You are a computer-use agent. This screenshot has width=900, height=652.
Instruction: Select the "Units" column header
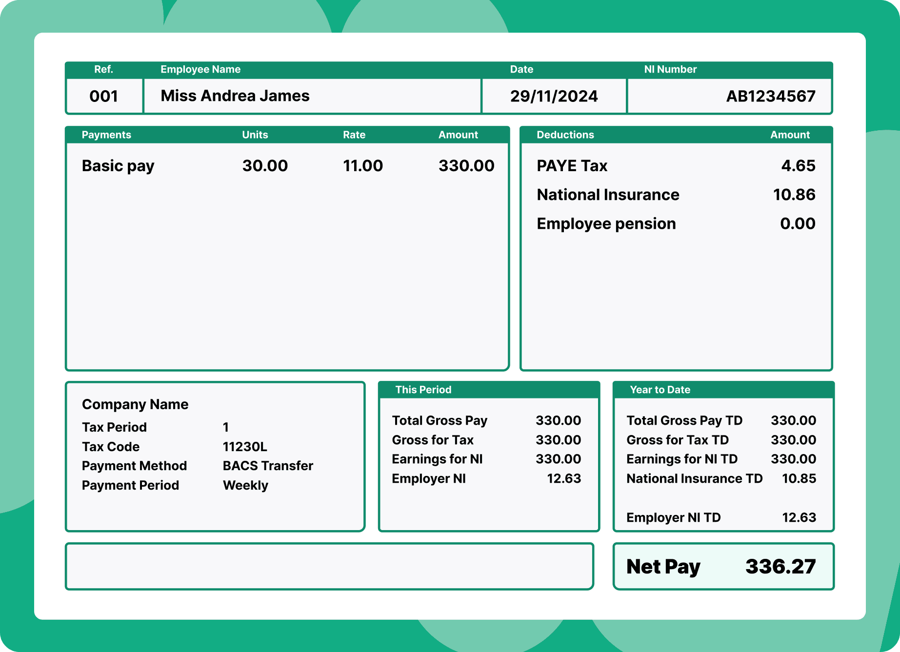point(255,135)
